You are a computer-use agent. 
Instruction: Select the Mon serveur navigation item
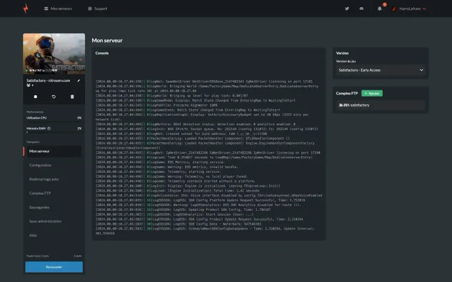52,151
